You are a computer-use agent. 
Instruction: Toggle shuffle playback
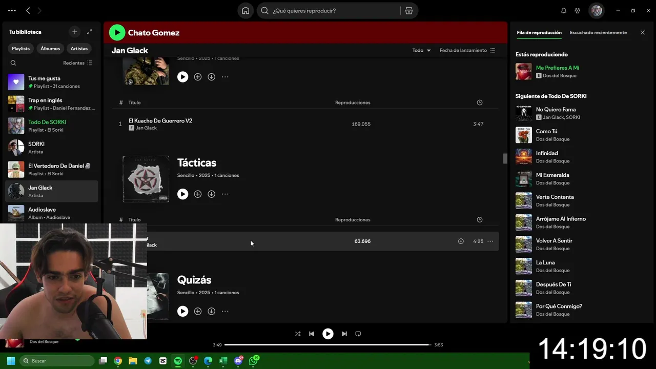pyautogui.click(x=298, y=334)
